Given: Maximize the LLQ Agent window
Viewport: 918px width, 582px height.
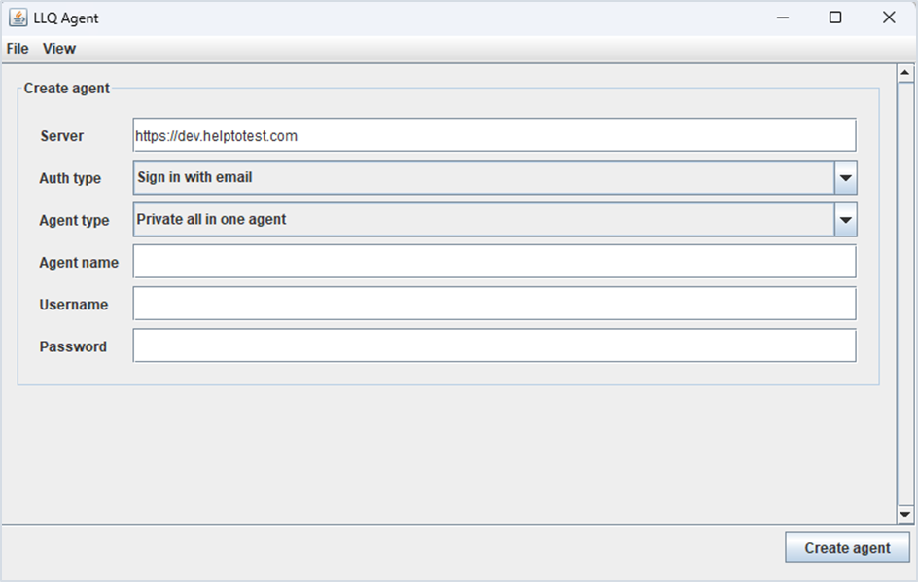Looking at the screenshot, I should (835, 18).
